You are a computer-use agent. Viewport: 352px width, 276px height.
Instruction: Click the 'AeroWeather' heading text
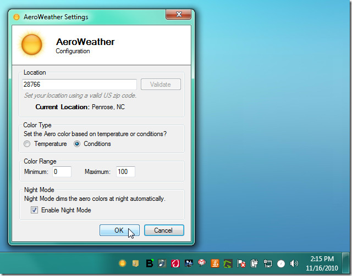(85, 42)
